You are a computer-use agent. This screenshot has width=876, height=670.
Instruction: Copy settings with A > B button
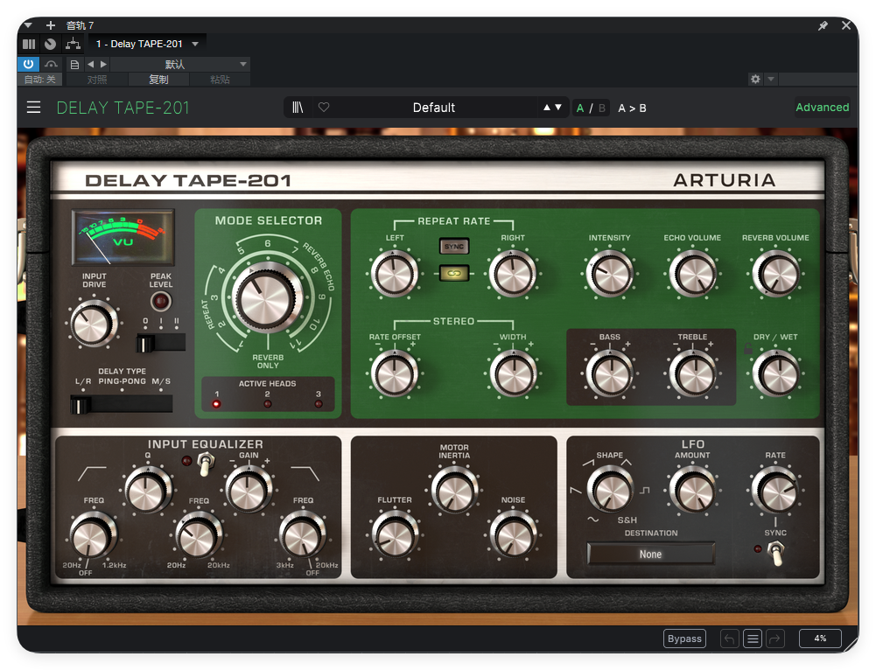pos(632,108)
